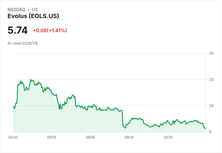Click the 15 label on the price axis

click(211, 80)
